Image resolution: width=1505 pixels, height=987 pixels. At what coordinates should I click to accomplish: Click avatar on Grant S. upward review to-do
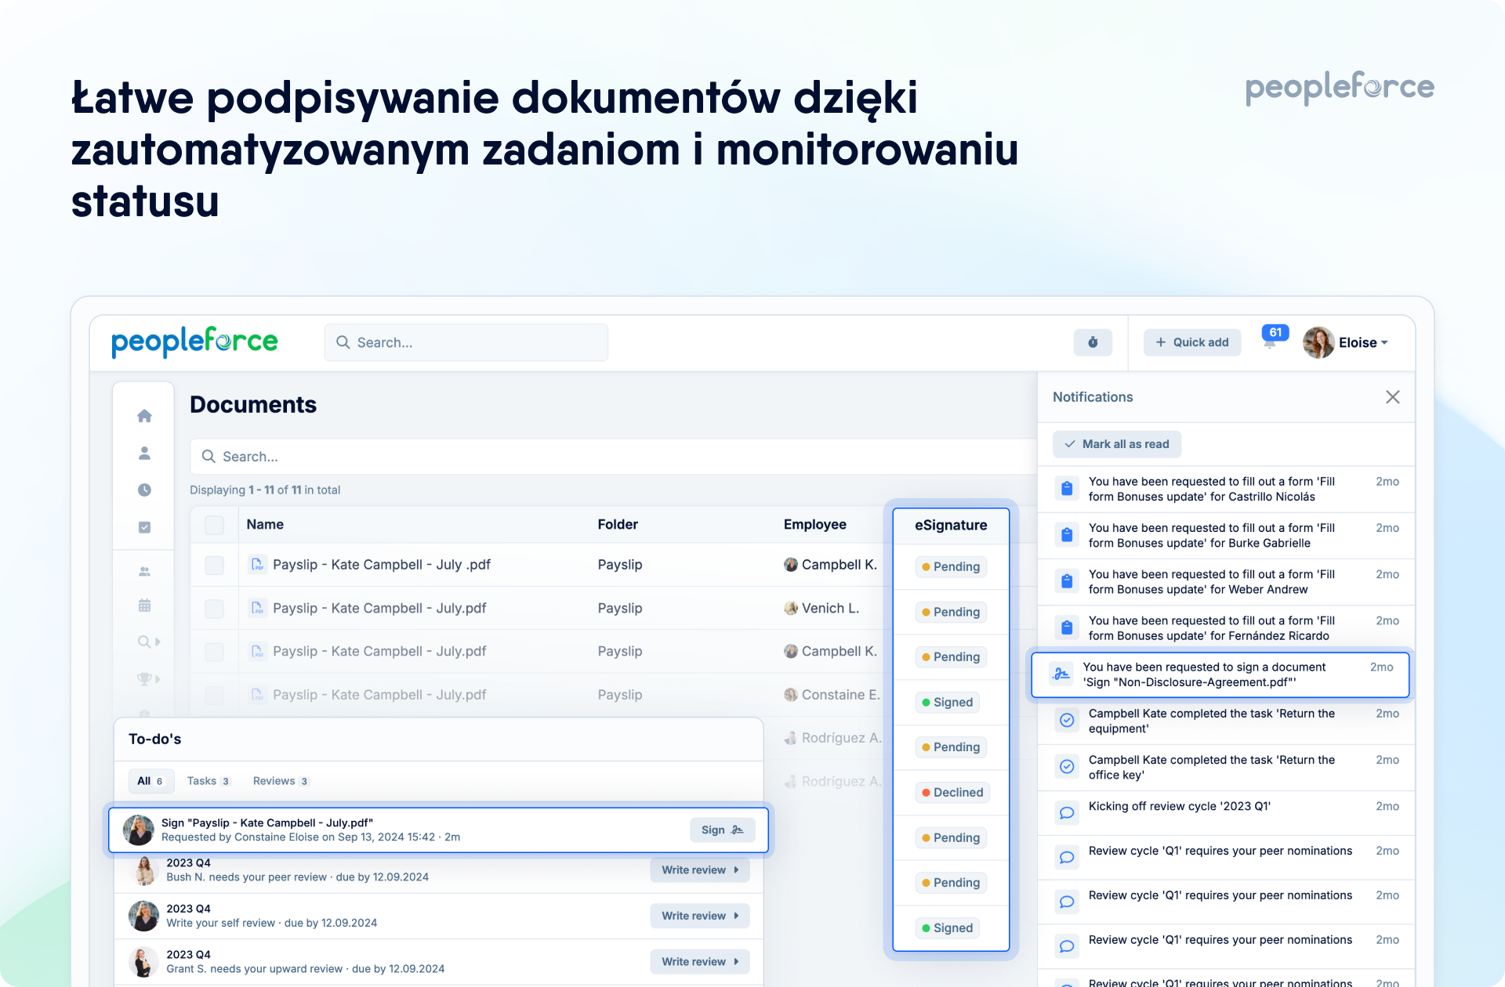coord(144,962)
